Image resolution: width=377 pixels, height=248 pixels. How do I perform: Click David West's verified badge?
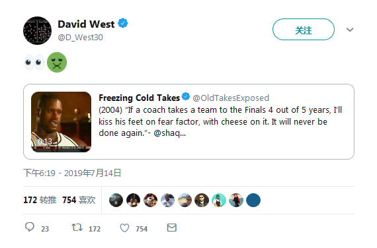[123, 23]
